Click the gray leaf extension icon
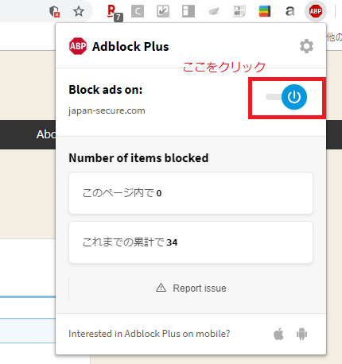 [x=214, y=11]
